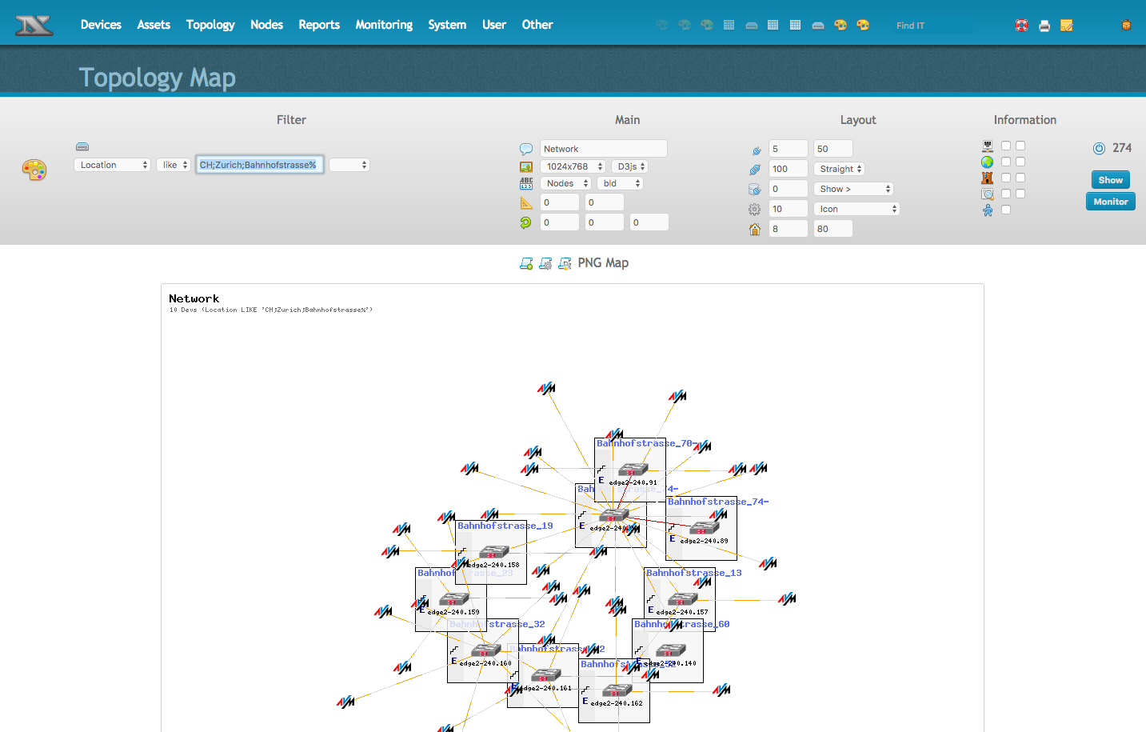Open the Topology menu
This screenshot has height=732, width=1146.
click(210, 25)
